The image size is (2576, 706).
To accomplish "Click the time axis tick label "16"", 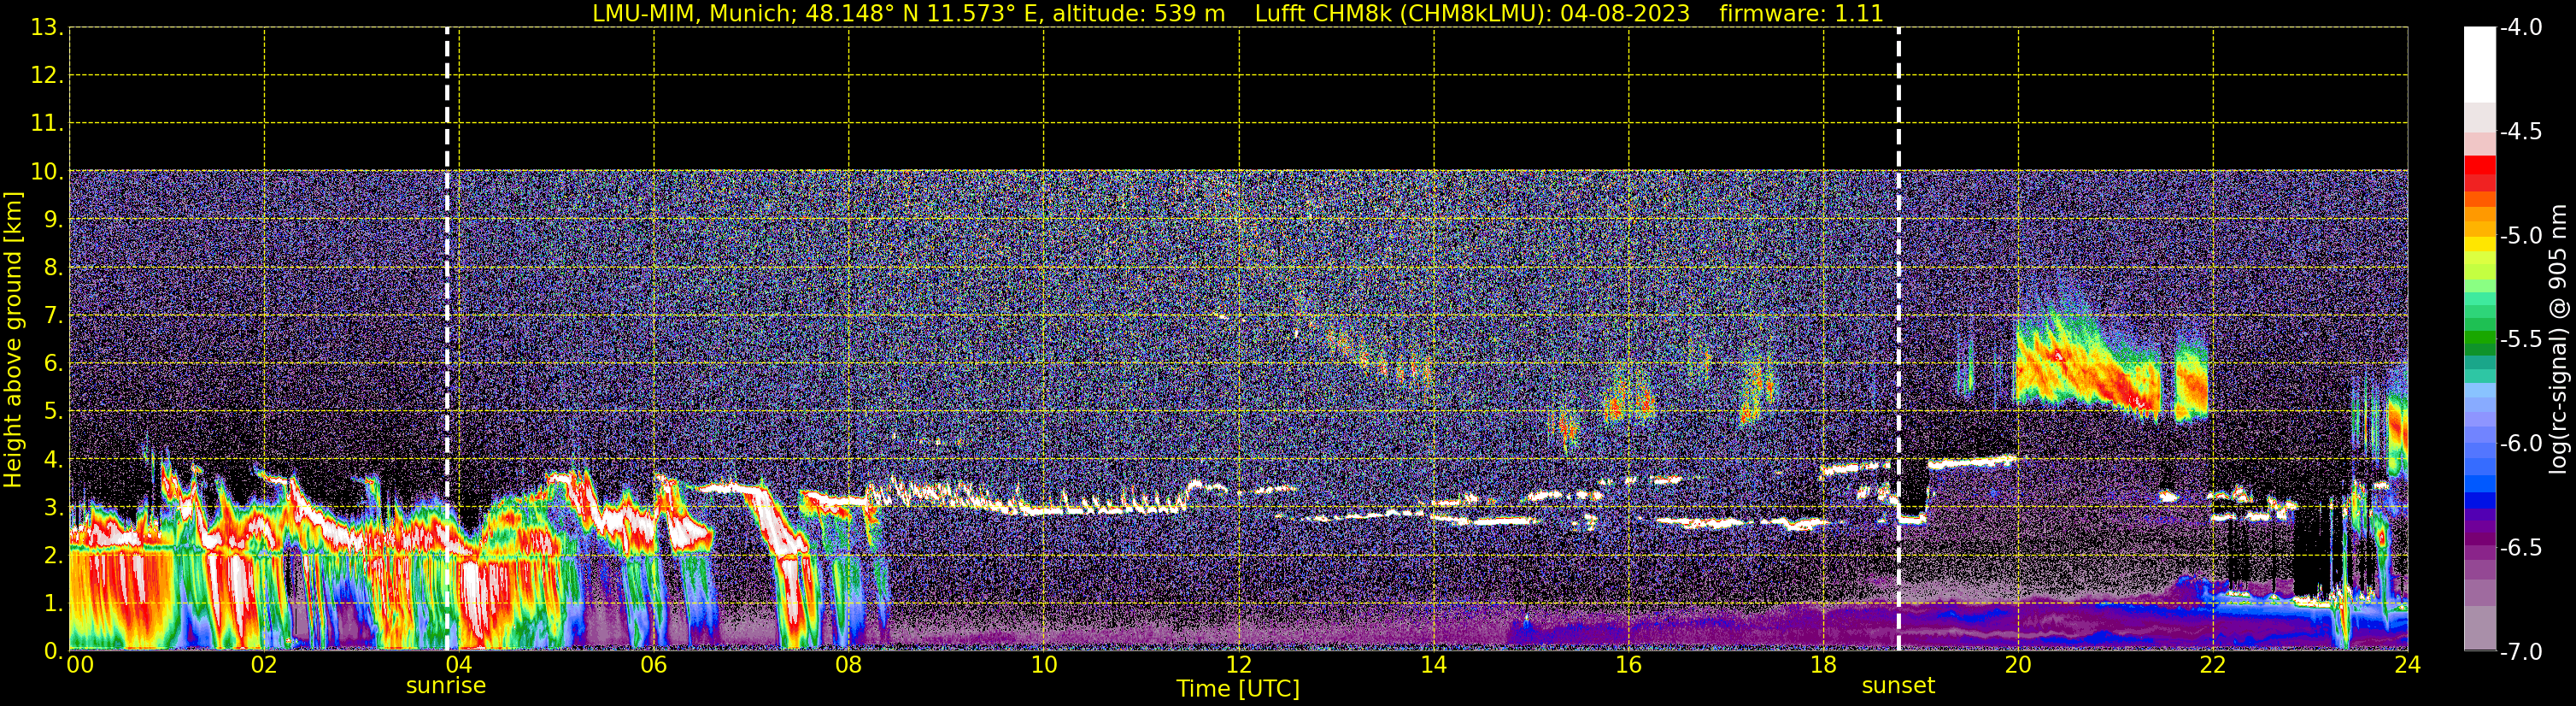I will point(1628,665).
